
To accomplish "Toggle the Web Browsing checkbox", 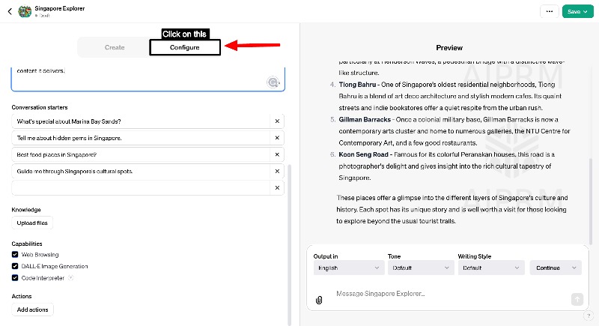I will 15,255.
